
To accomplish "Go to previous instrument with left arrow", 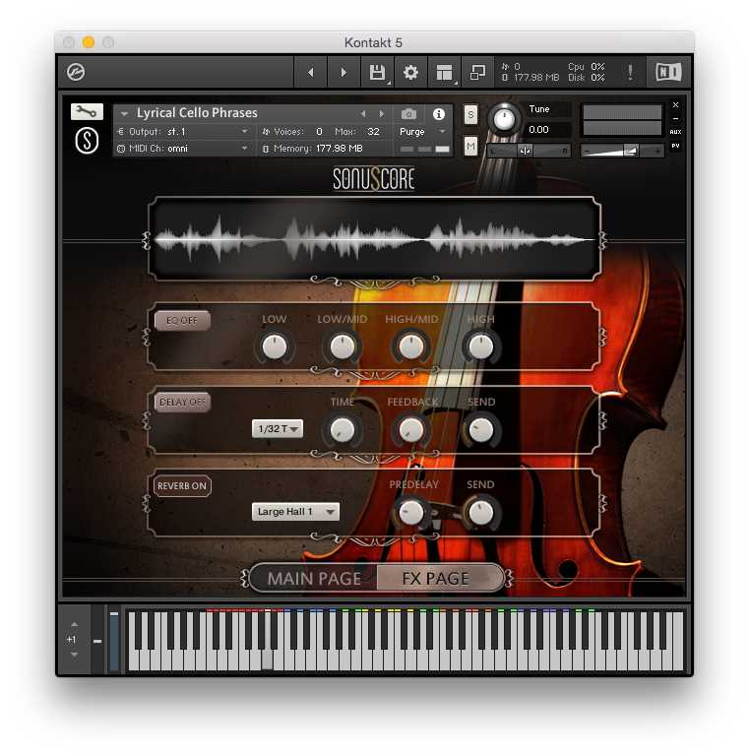I will [311, 72].
